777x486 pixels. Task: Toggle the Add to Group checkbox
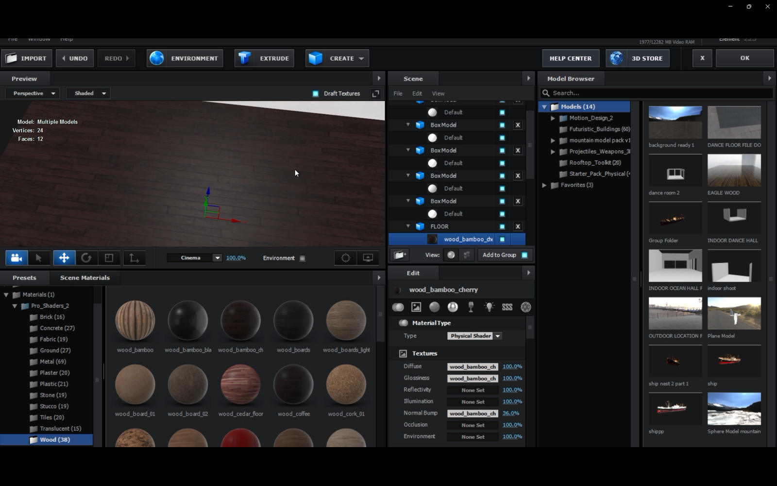pyautogui.click(x=524, y=255)
